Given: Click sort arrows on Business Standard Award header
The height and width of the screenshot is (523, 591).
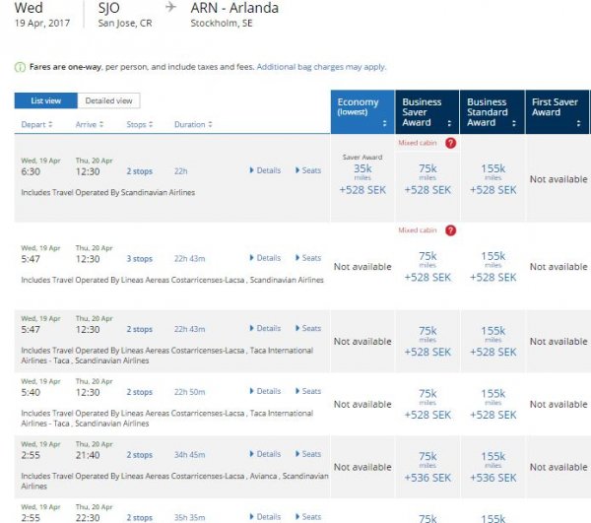Looking at the screenshot, I should click(x=516, y=124).
